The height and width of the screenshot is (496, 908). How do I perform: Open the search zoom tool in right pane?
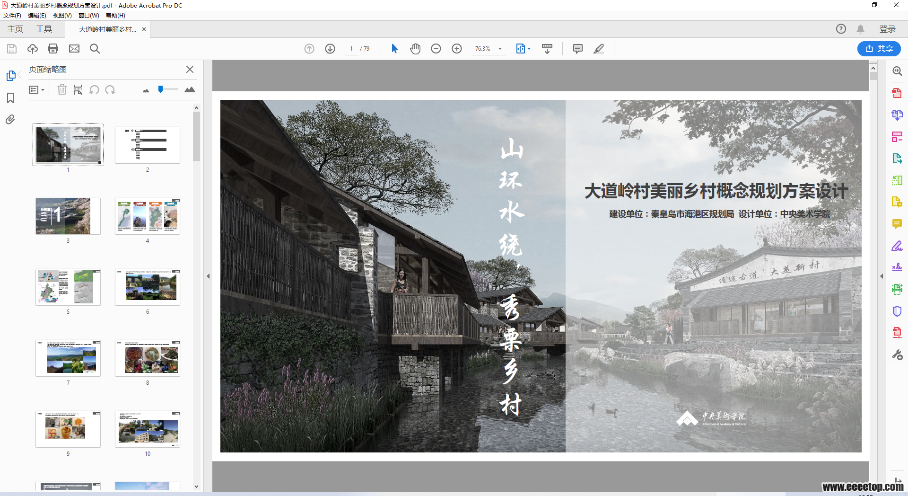click(x=897, y=71)
